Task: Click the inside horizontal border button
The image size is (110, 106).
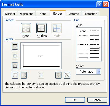Action: 15,56
